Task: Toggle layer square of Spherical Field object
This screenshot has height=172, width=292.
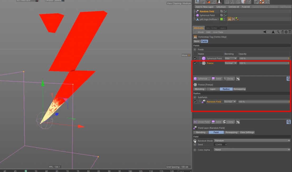Action: pyautogui.click(x=221, y=15)
